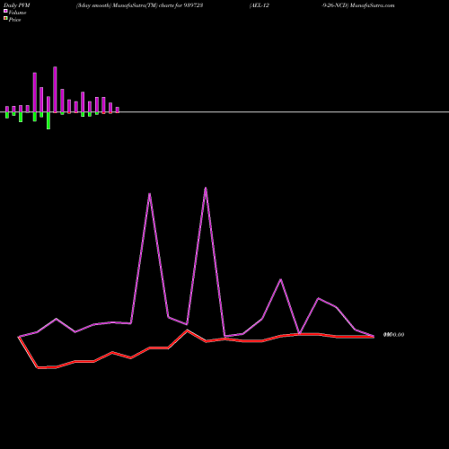
Task: Select the 'Volume' legend label
Action: (17, 13)
